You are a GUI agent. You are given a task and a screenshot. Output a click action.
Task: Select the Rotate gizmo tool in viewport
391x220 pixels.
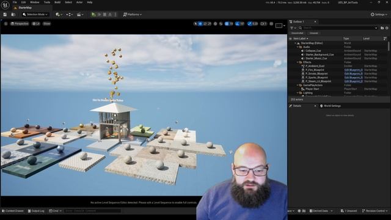point(205,24)
